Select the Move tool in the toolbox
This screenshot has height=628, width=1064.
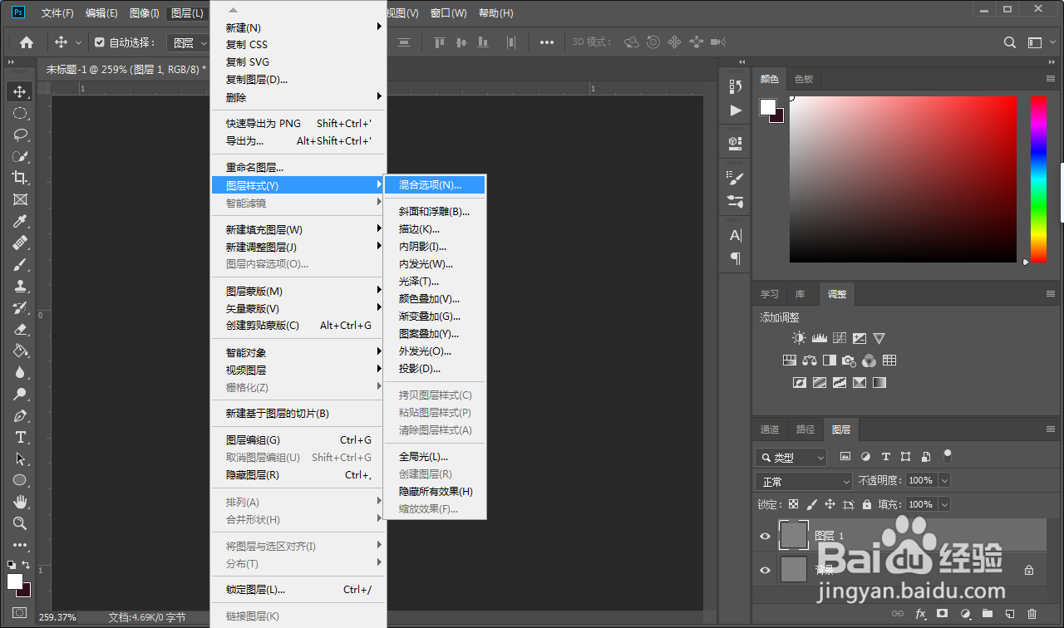(x=20, y=91)
